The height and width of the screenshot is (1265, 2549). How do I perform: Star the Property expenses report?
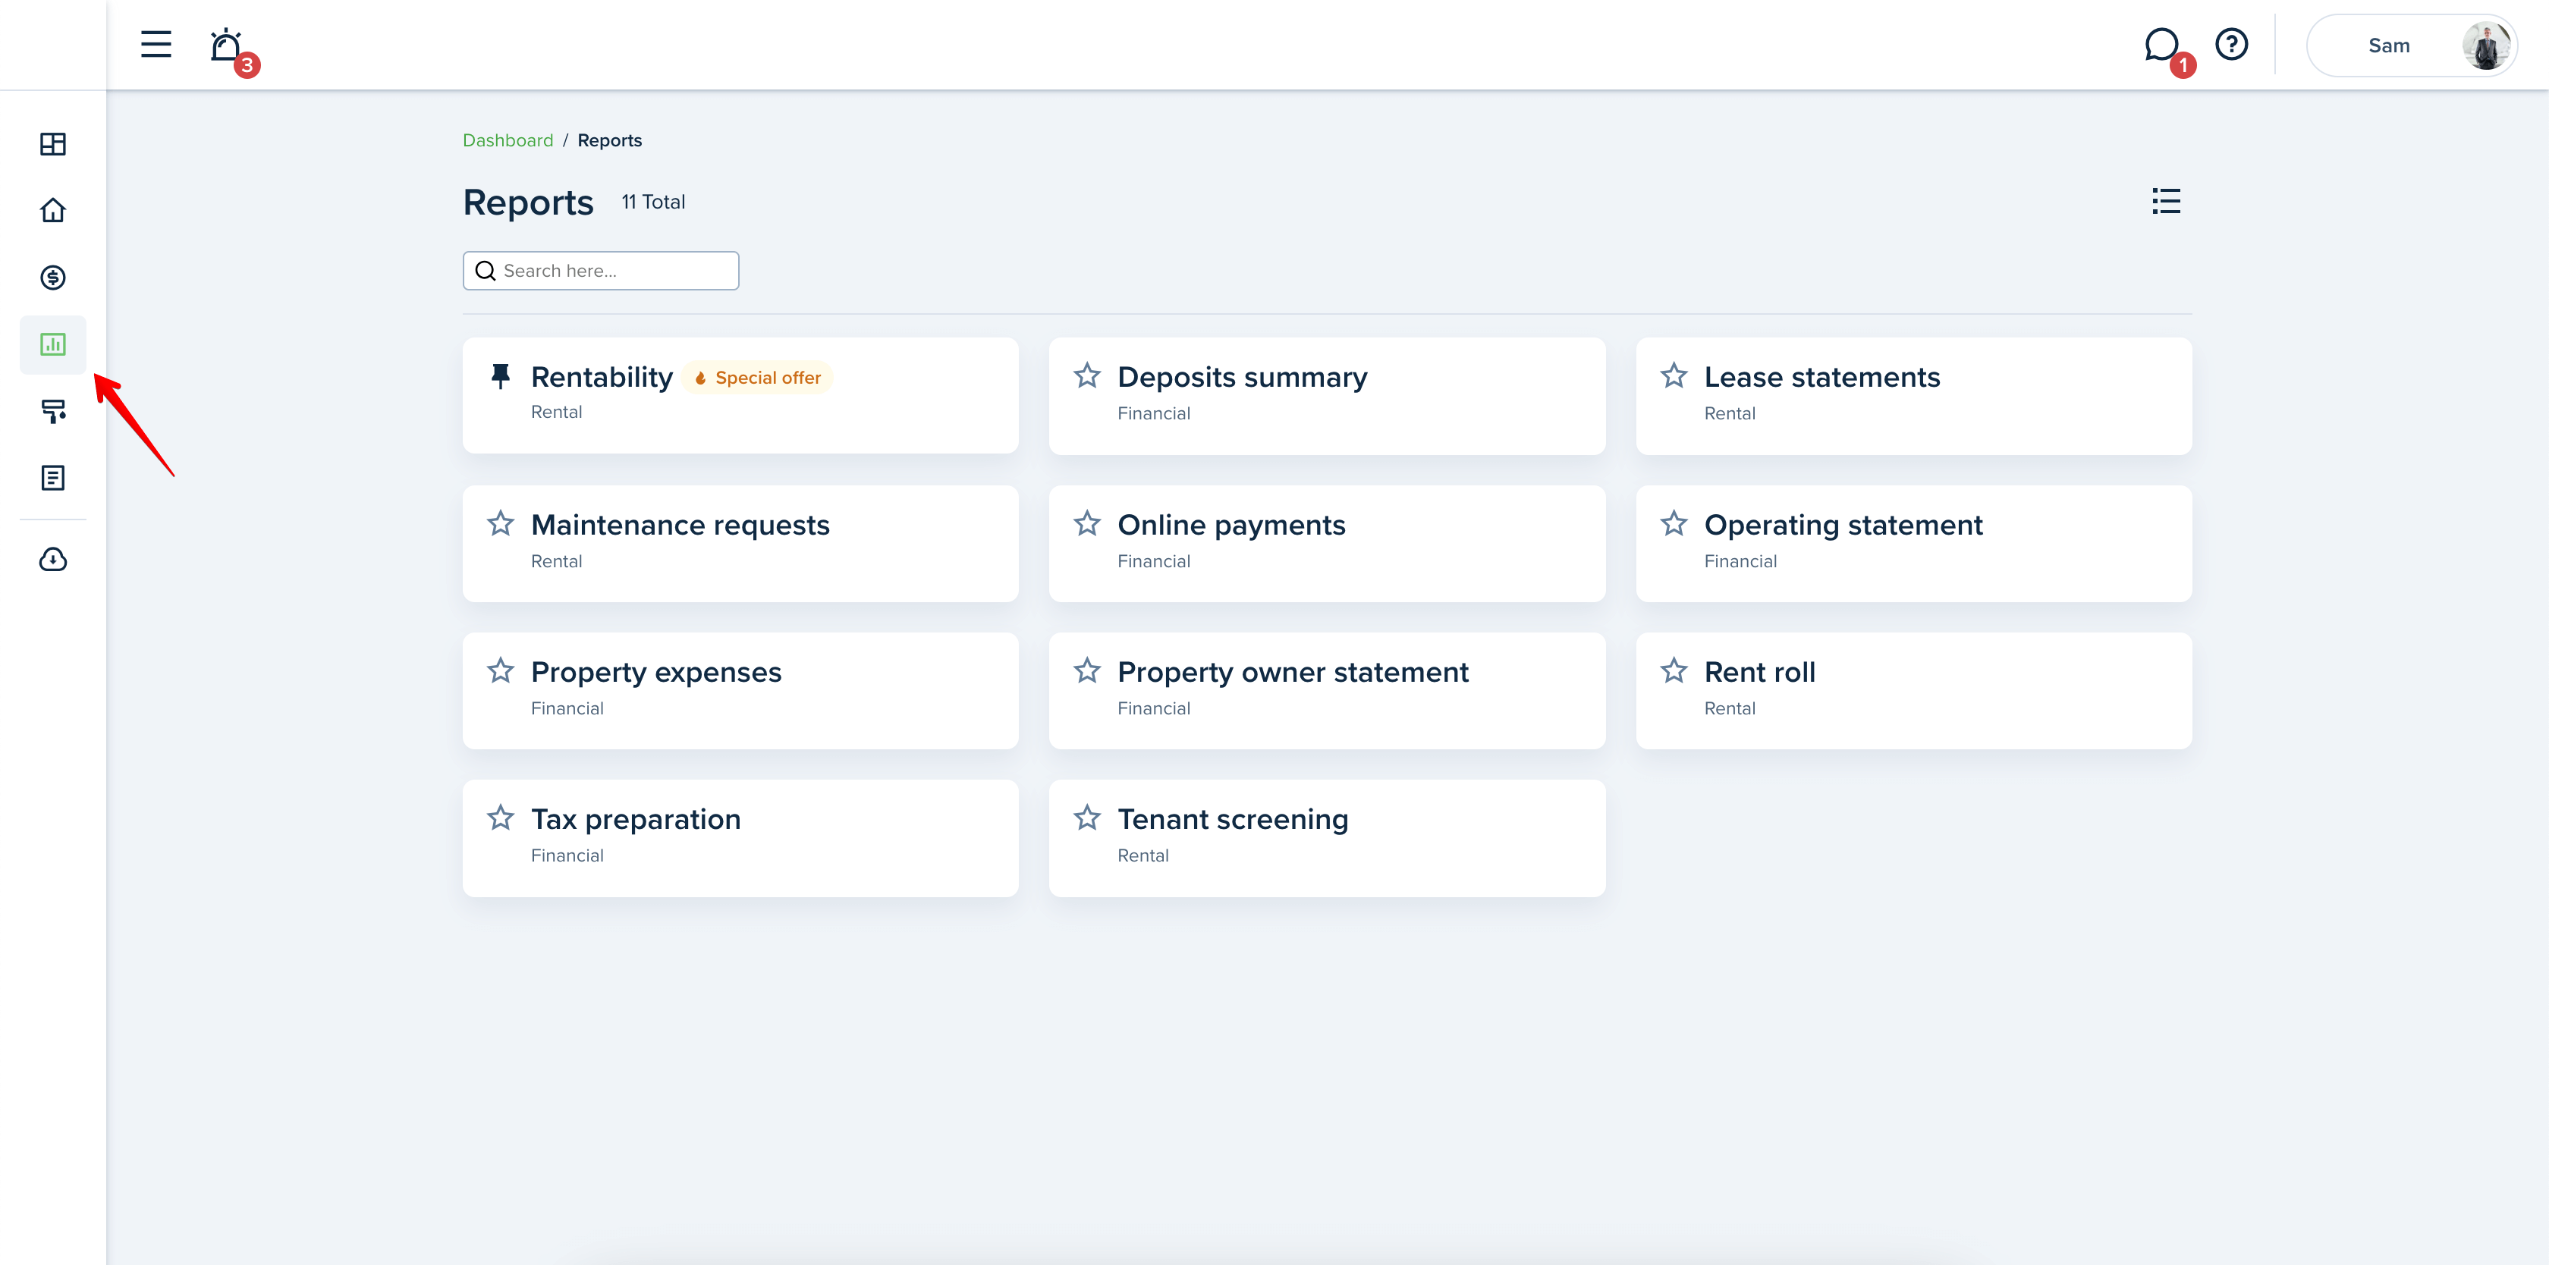[x=501, y=670]
